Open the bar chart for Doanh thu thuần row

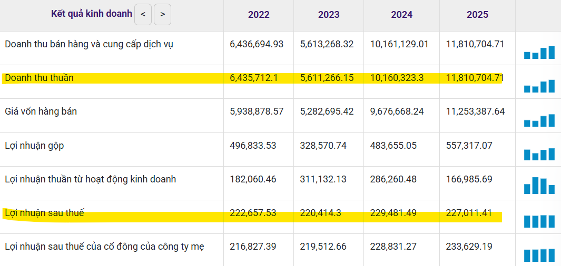(539, 86)
